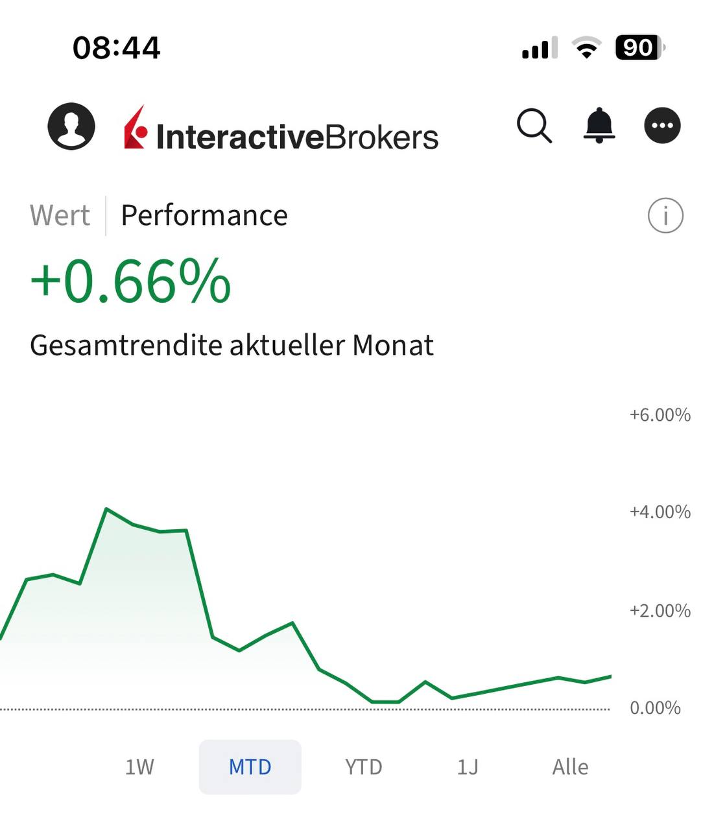Show performance info via the i icon

click(x=665, y=215)
